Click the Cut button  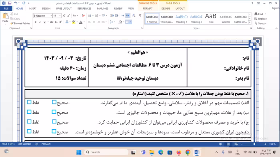pos(14,14)
